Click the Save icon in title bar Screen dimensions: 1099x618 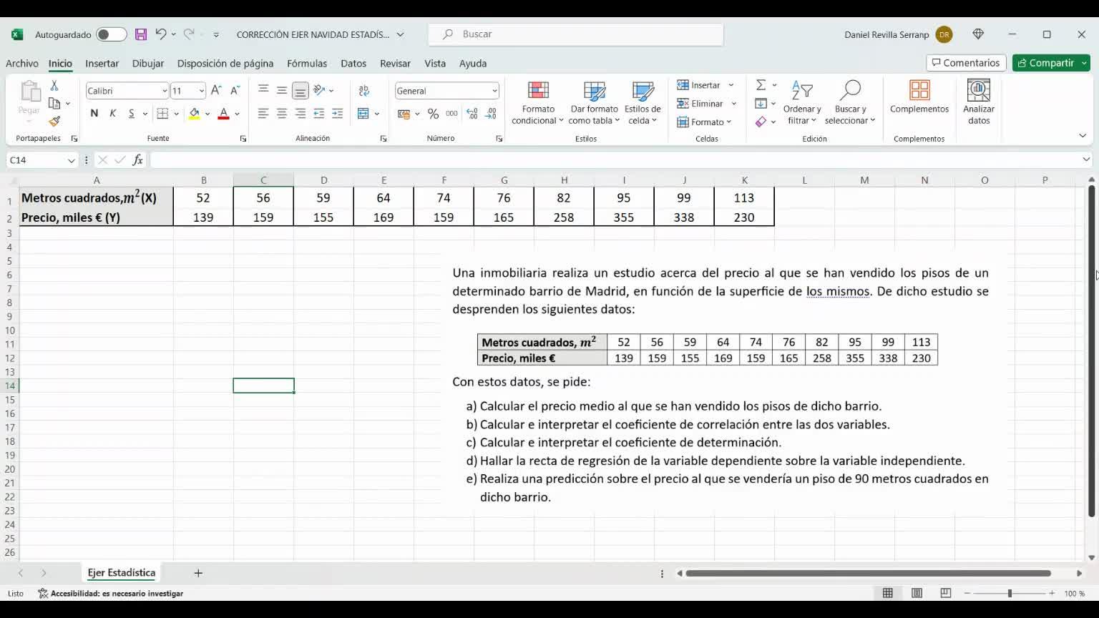point(141,34)
